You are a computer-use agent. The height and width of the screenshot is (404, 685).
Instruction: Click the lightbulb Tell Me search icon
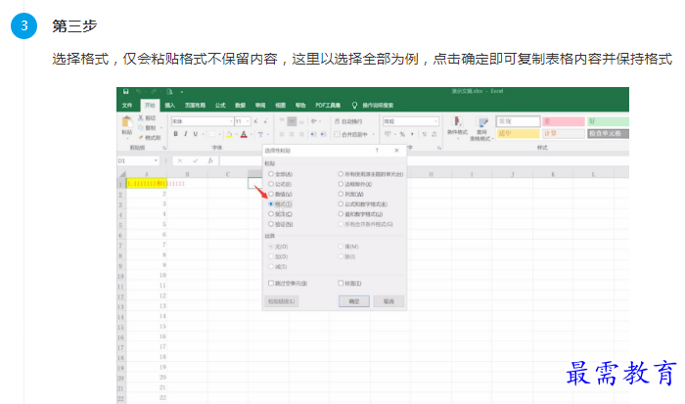[x=354, y=106]
